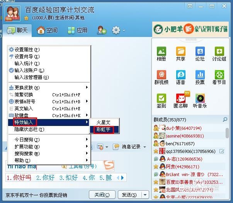Image resolution: width=233 pixels, height=203 pixels.
Task: Select member A-志(1269686536)
Action: pyautogui.click(x=189, y=159)
